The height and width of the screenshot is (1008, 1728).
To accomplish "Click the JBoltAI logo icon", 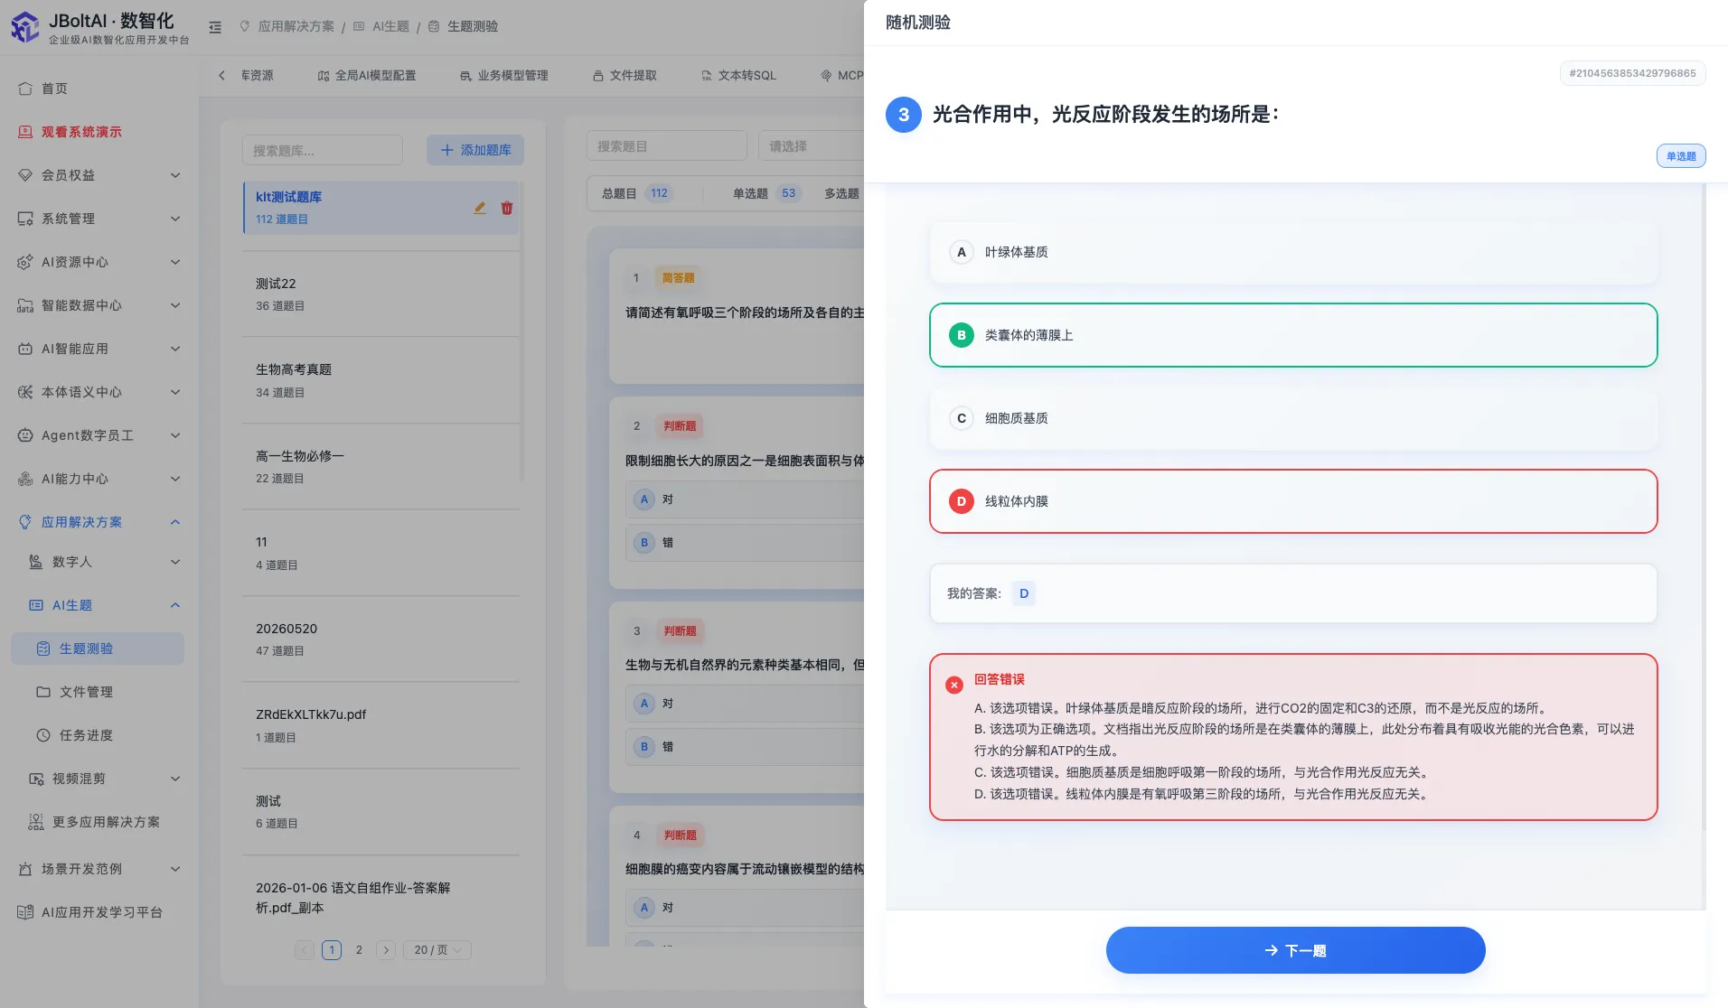I will pyautogui.click(x=24, y=27).
